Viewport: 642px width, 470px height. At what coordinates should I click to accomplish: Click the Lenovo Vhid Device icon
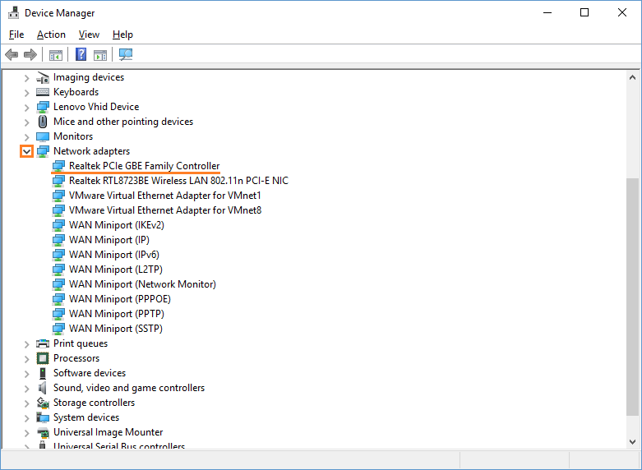[x=43, y=107]
